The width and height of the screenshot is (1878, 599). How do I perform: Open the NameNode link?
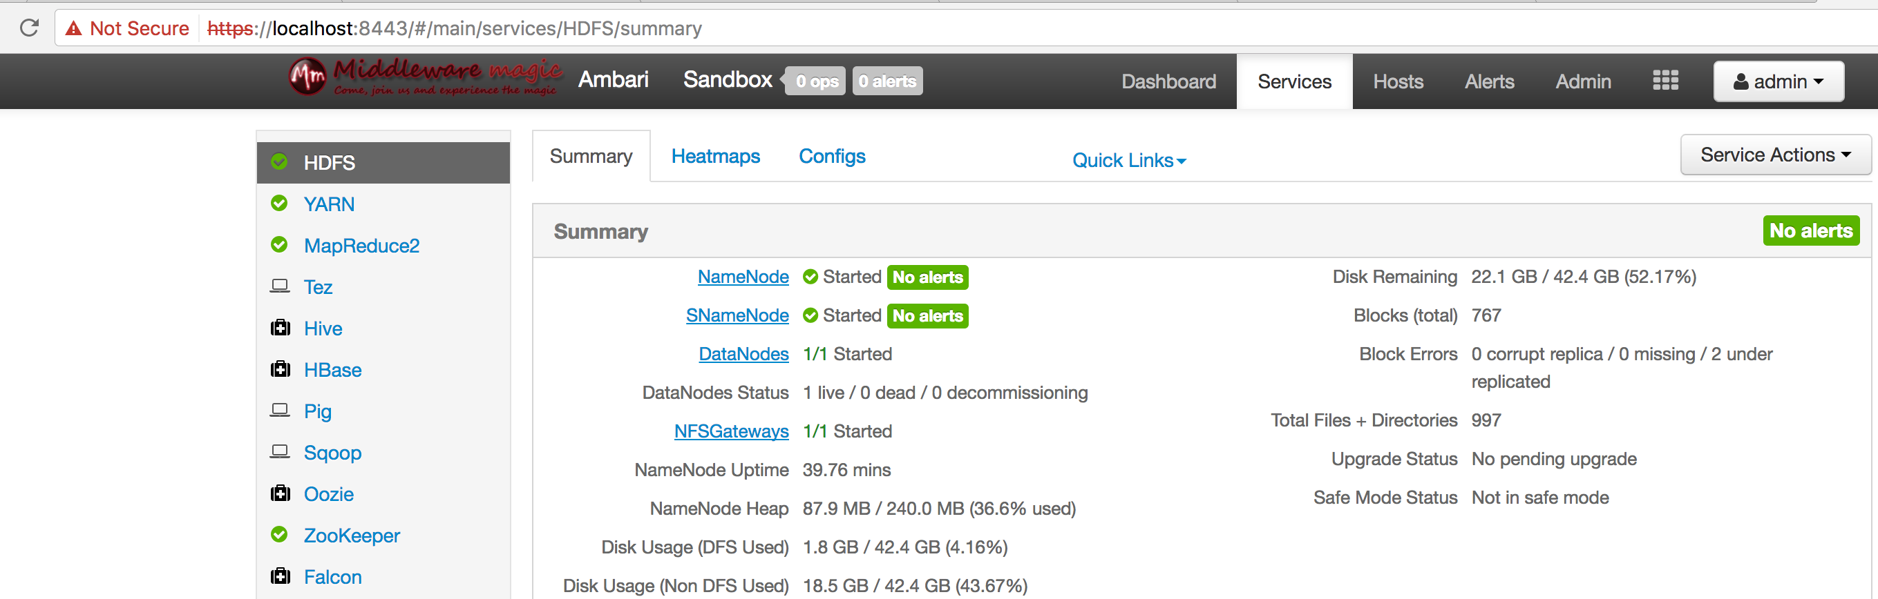[x=743, y=277]
